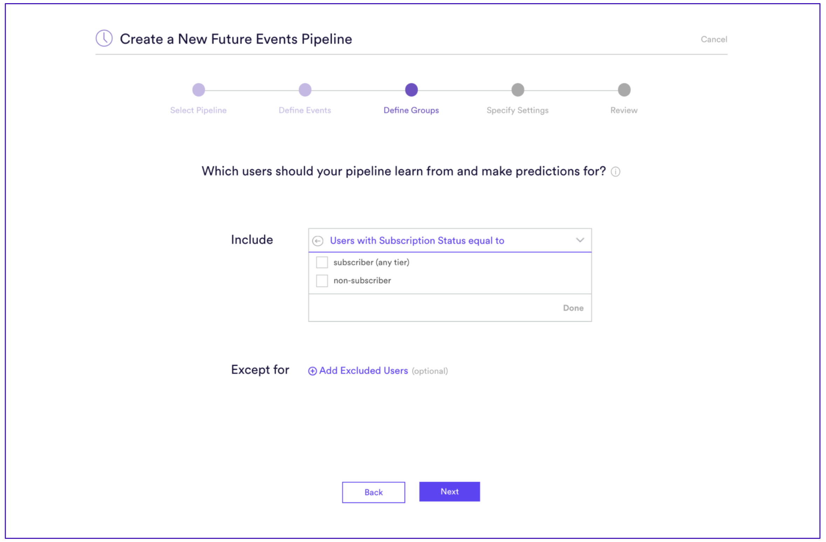
Task: Click the back arrow icon in Include dropdown
Action: pos(317,241)
